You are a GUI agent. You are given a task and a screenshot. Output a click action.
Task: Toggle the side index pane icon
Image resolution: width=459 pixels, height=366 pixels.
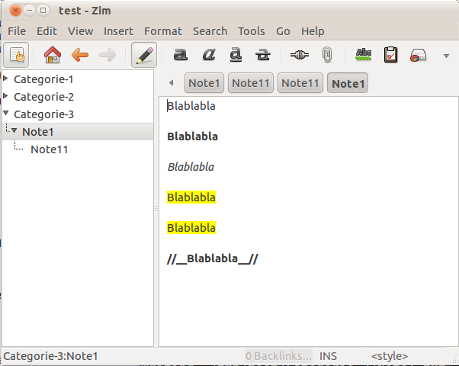click(x=15, y=55)
